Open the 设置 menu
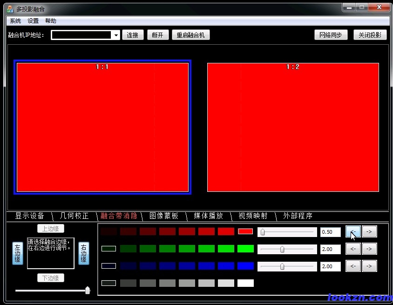The width and height of the screenshot is (393, 305). pyautogui.click(x=33, y=21)
